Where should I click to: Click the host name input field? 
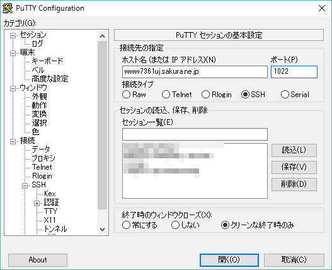(195, 72)
